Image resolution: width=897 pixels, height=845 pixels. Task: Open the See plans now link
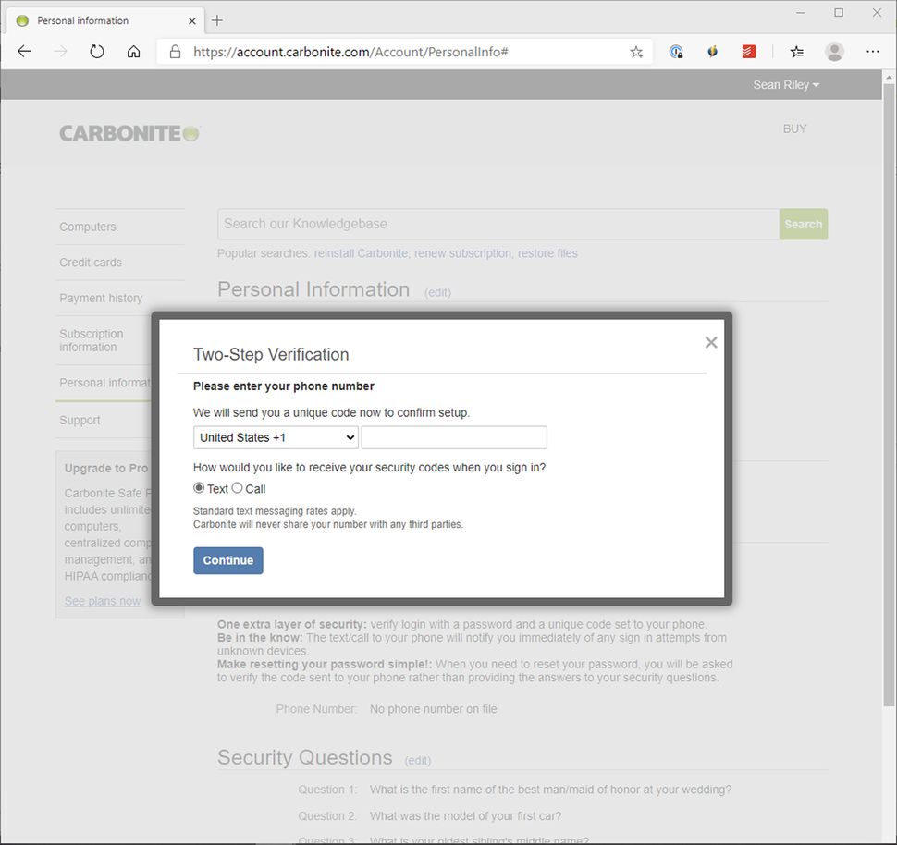pos(102,601)
